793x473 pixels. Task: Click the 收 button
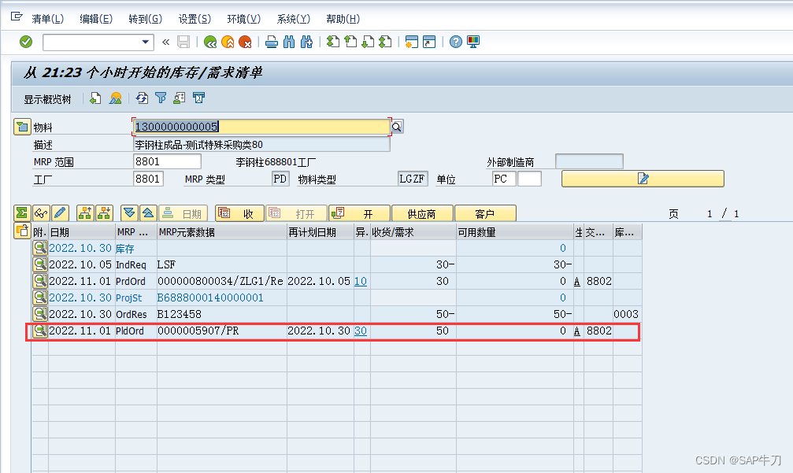click(x=239, y=213)
